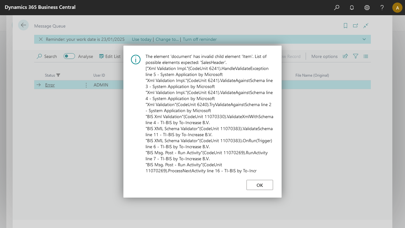Click 'Turn off reminder' link

coord(200,39)
